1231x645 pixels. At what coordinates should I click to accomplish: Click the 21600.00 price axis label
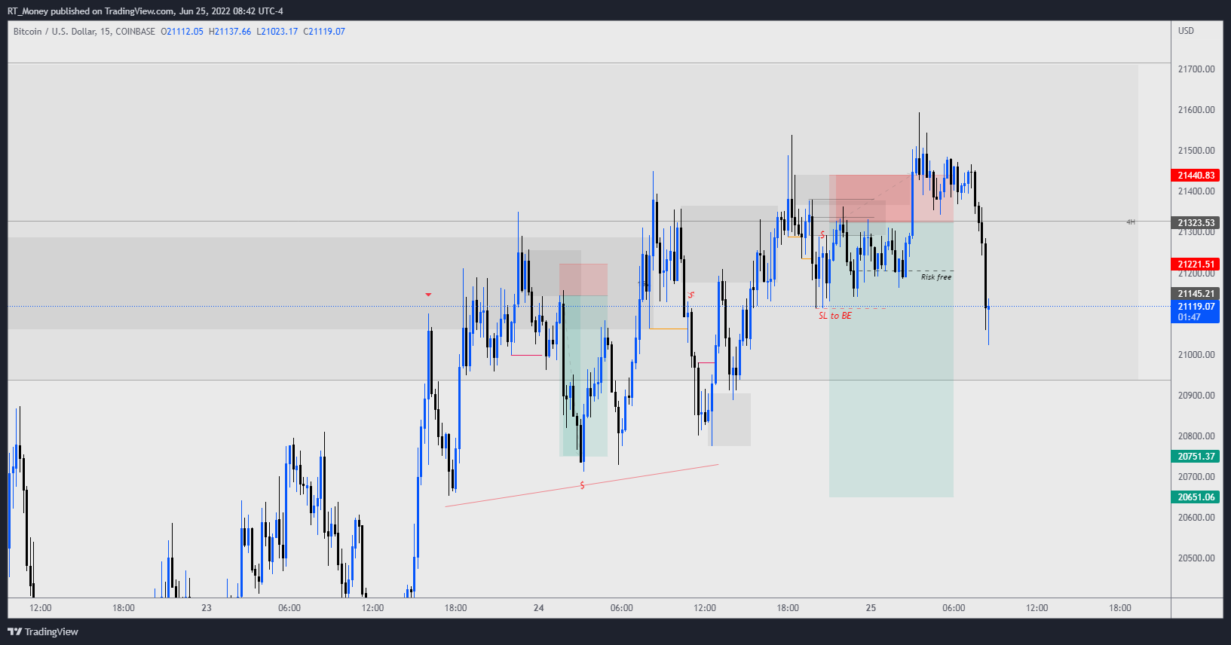tap(1196, 110)
